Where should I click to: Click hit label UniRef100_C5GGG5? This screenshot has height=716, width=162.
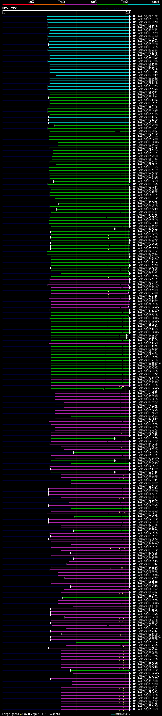click(145, 567)
